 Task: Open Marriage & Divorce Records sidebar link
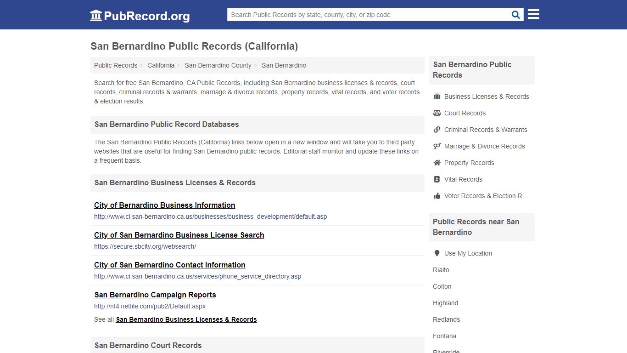pos(485,146)
